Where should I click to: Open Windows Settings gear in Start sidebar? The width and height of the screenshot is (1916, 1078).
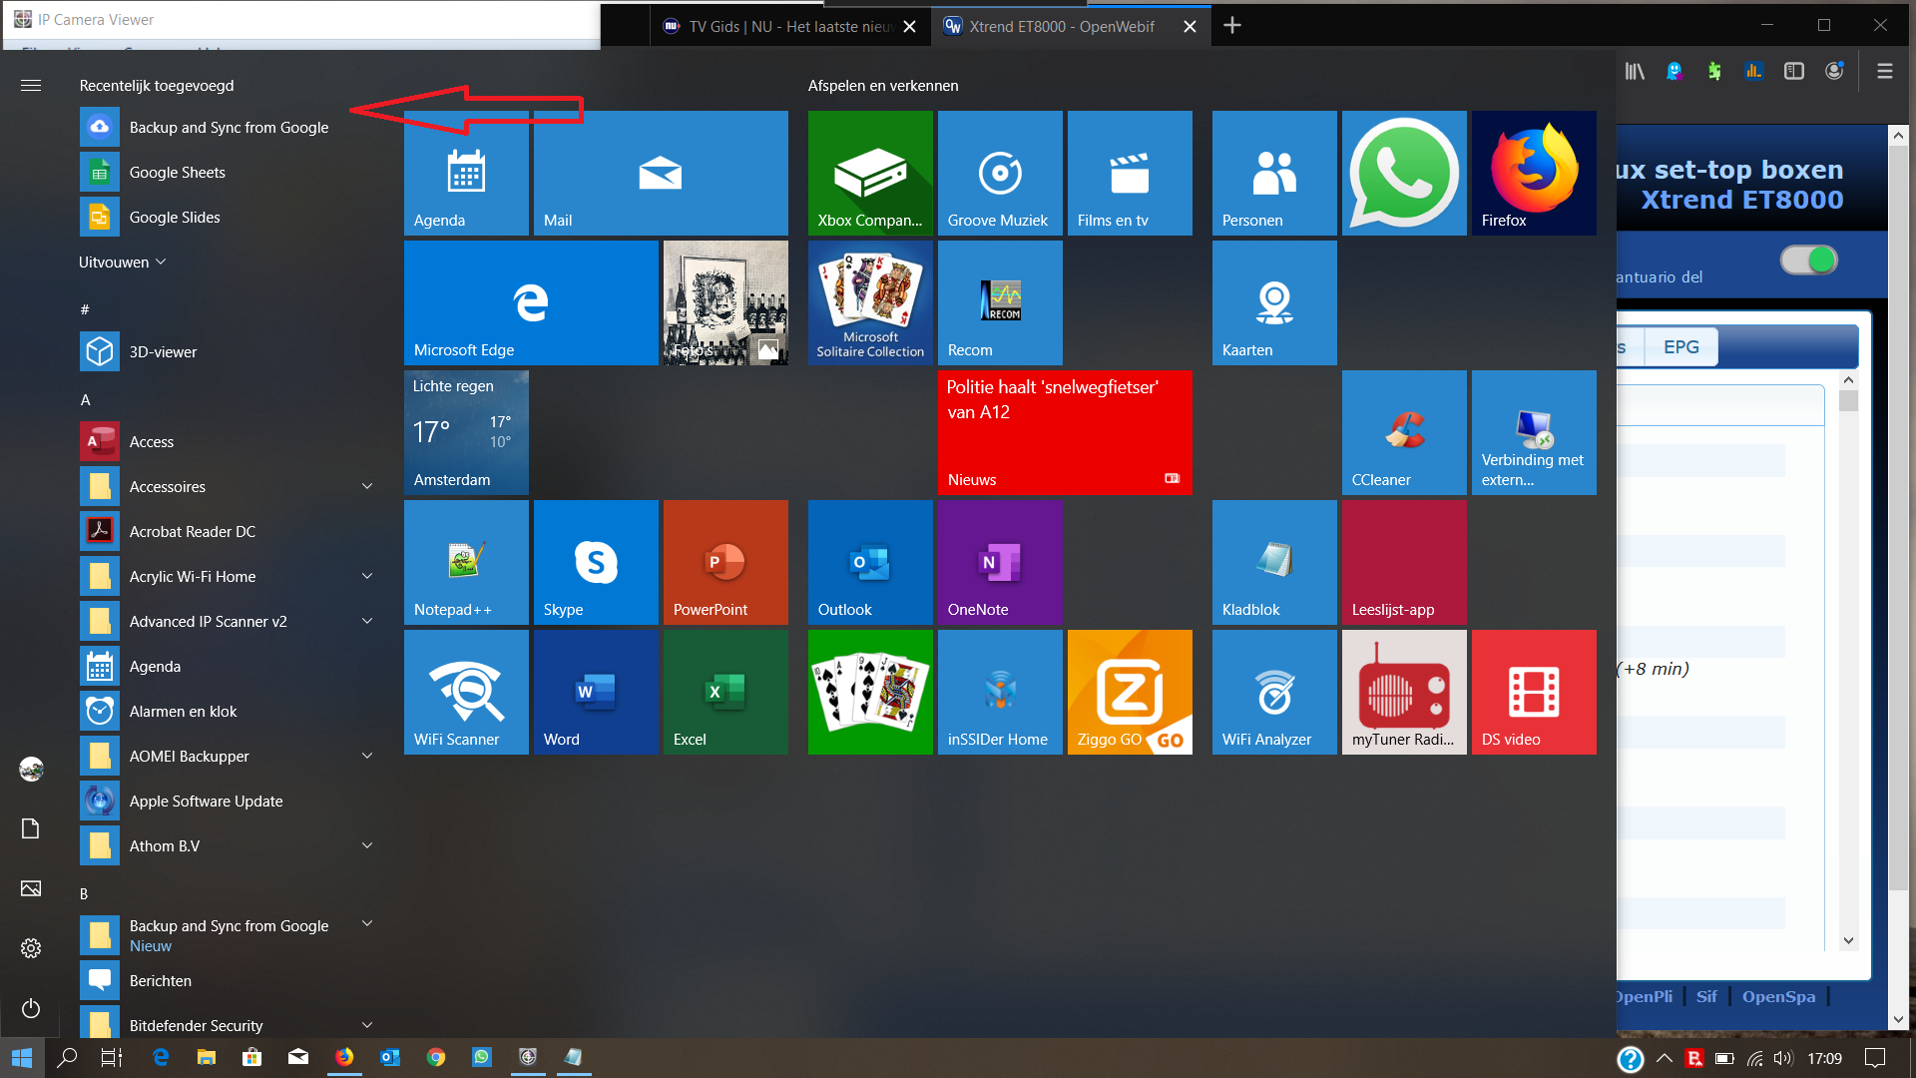(31, 948)
